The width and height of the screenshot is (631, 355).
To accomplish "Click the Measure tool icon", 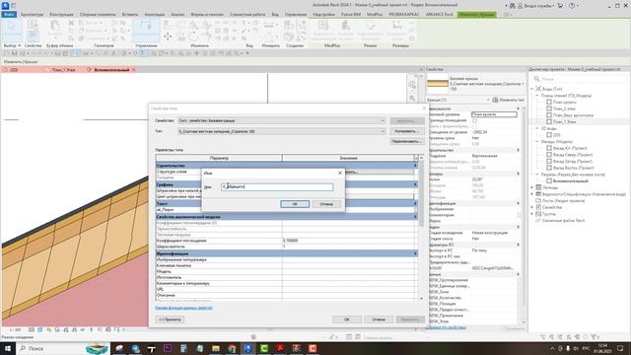I will [268, 25].
